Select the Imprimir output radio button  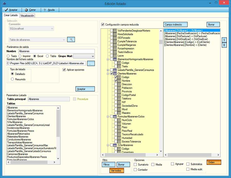(20, 56)
